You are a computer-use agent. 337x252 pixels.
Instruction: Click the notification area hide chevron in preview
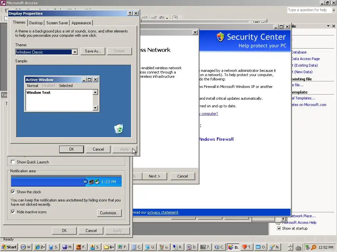(85, 182)
